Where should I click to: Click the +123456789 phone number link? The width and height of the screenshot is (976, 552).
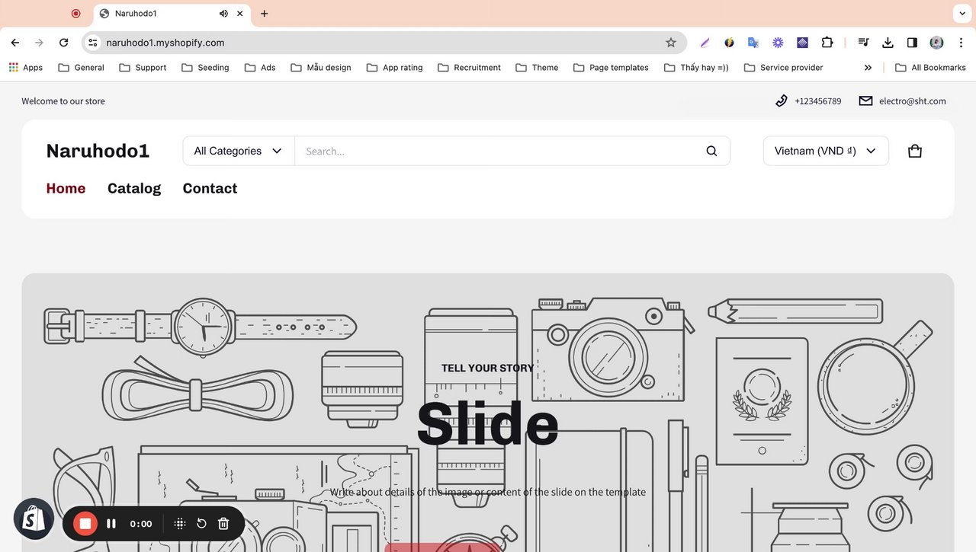817,101
